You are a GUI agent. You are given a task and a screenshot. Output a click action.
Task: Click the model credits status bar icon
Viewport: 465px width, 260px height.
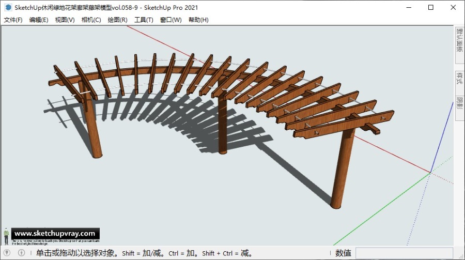click(21, 253)
